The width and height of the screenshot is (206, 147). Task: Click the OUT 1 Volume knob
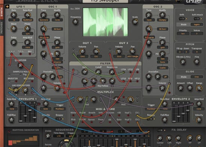coord(82,51)
